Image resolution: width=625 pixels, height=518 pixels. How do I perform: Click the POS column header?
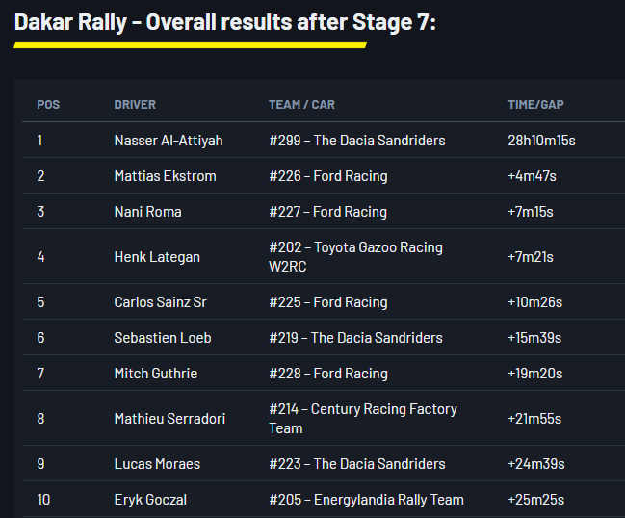[x=48, y=104]
